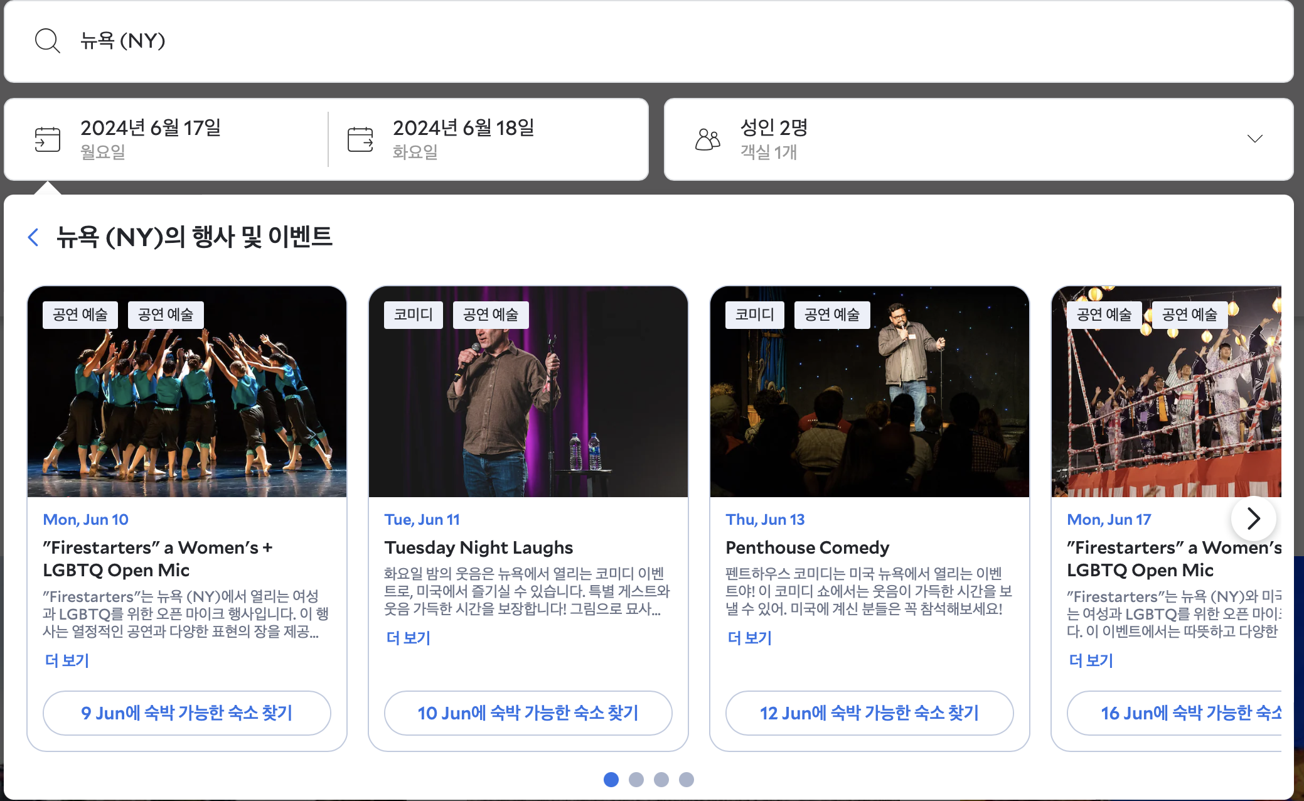The height and width of the screenshot is (801, 1304).
Task: Show next events with right arrow
Action: (x=1253, y=519)
